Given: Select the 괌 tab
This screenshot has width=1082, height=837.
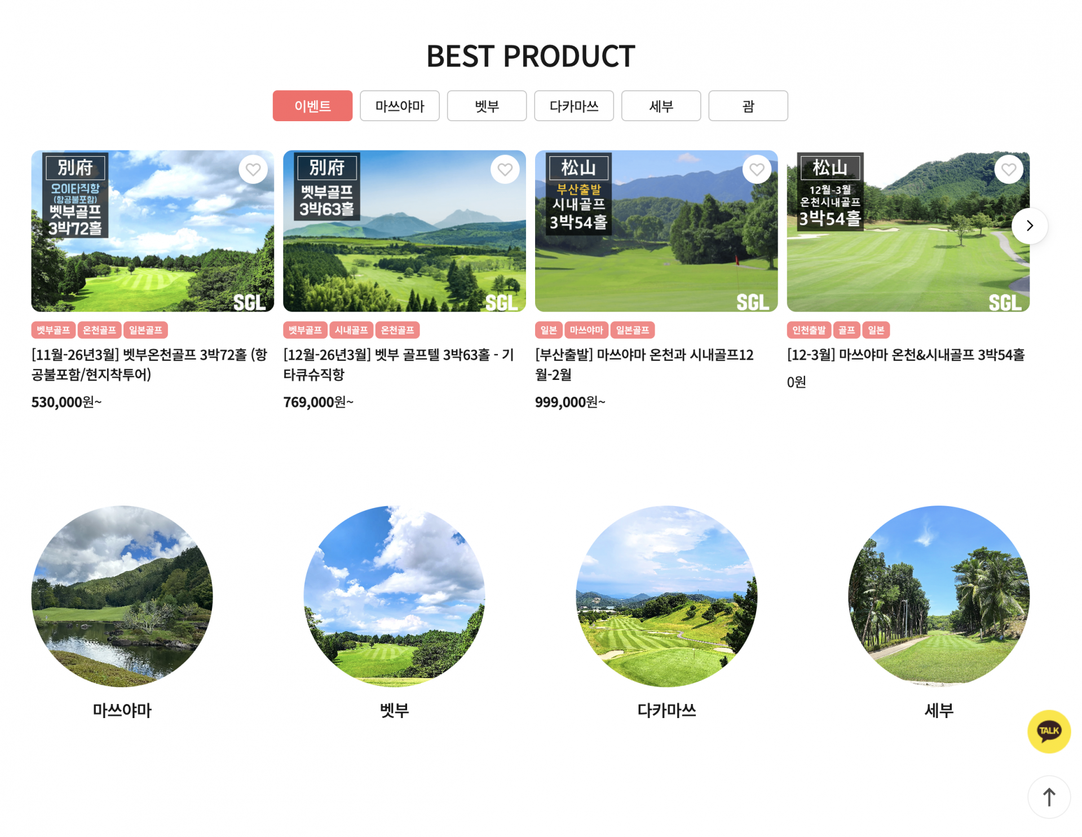Looking at the screenshot, I should pos(748,106).
